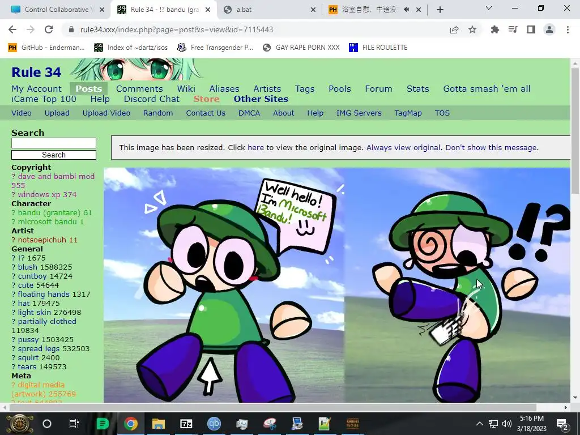This screenshot has width=580, height=435.
Task: Click the share page icon in address bar
Action: 454,29
